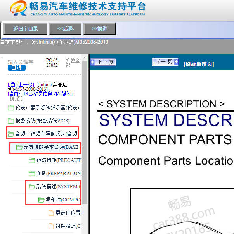Open 零部件位置 document
Image resolution: width=234 pixels, height=234 pixels.
(68, 213)
